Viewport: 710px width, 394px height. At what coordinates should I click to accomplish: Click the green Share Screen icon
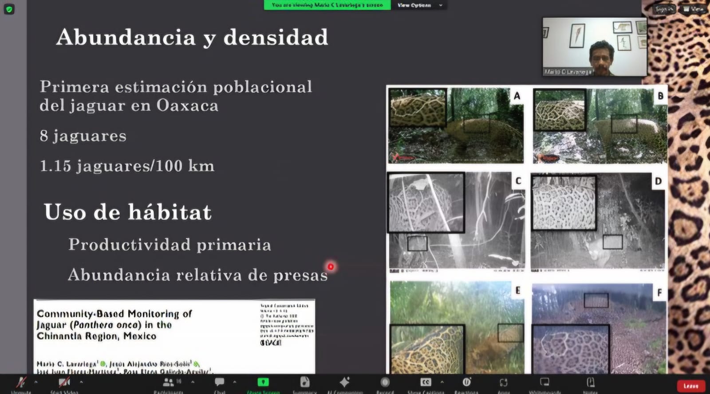pos(263,382)
